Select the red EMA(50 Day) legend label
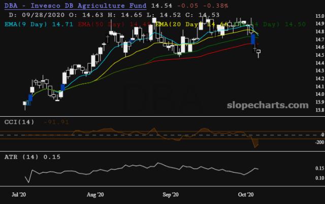The height and width of the screenshot is (204, 325). point(101,24)
